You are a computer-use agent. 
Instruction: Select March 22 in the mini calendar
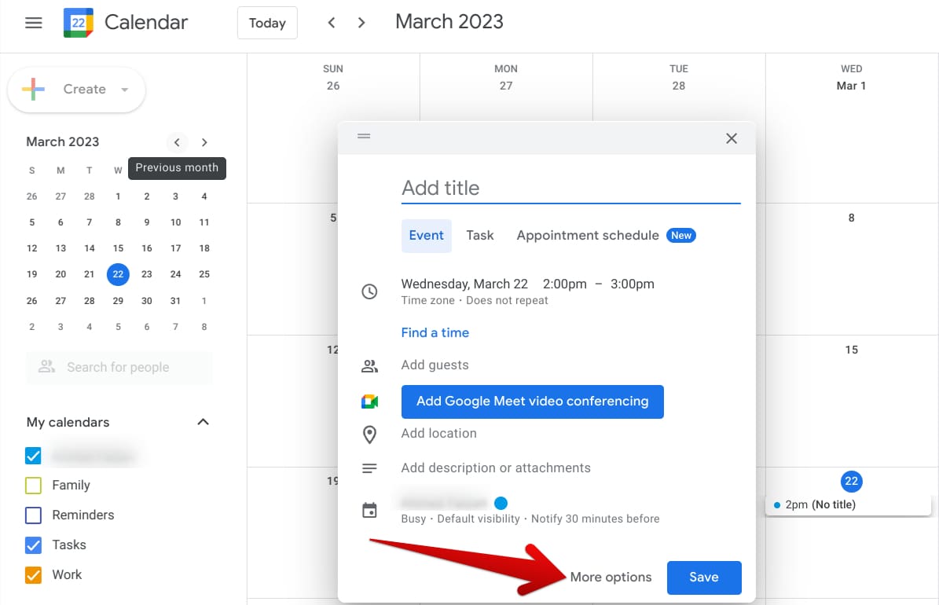[x=118, y=274]
